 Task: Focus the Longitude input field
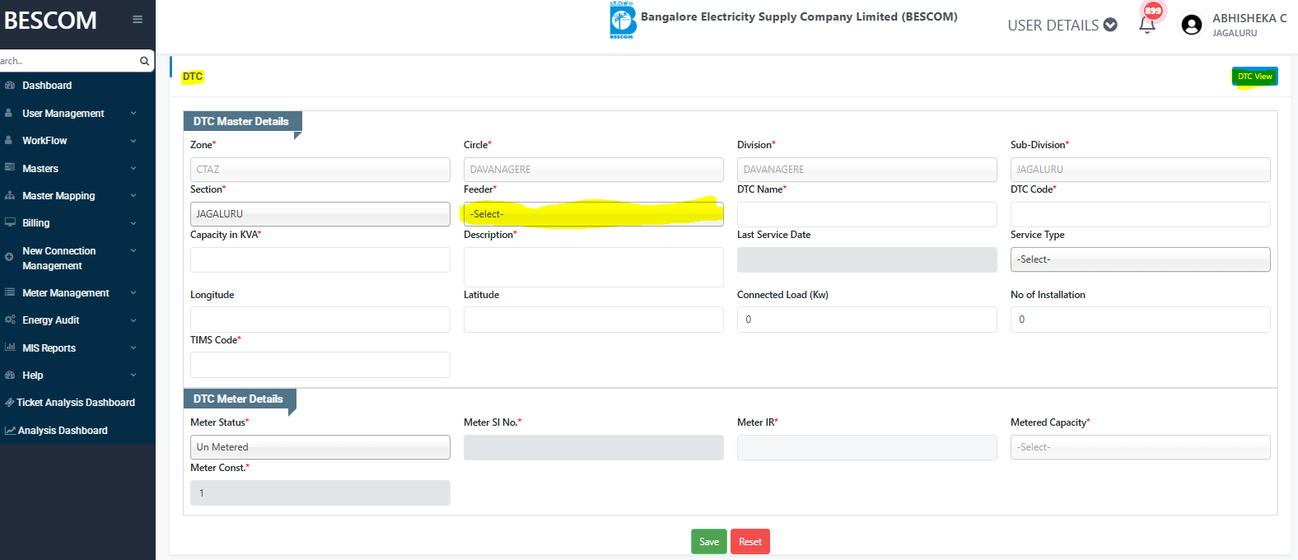click(x=320, y=320)
